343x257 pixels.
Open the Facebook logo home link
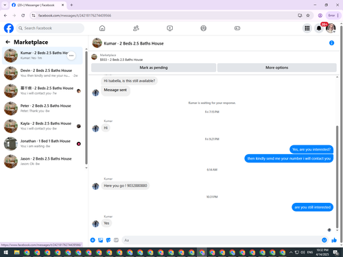tap(9, 28)
